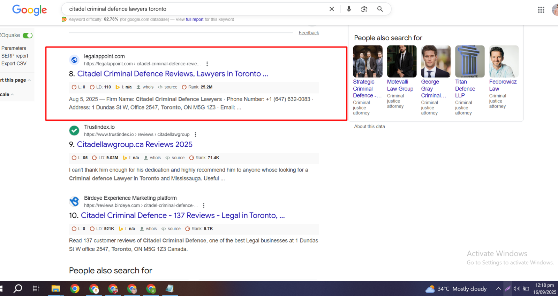Click three-dot menu beside legalappoint.com result
558x296 pixels.
coord(207,64)
